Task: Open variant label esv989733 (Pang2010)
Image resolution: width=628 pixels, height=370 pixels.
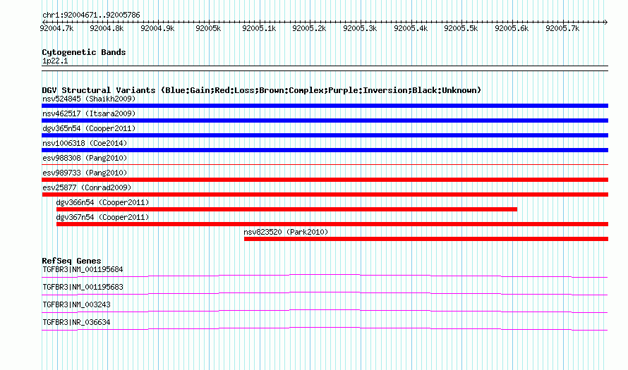Action: tap(85, 173)
